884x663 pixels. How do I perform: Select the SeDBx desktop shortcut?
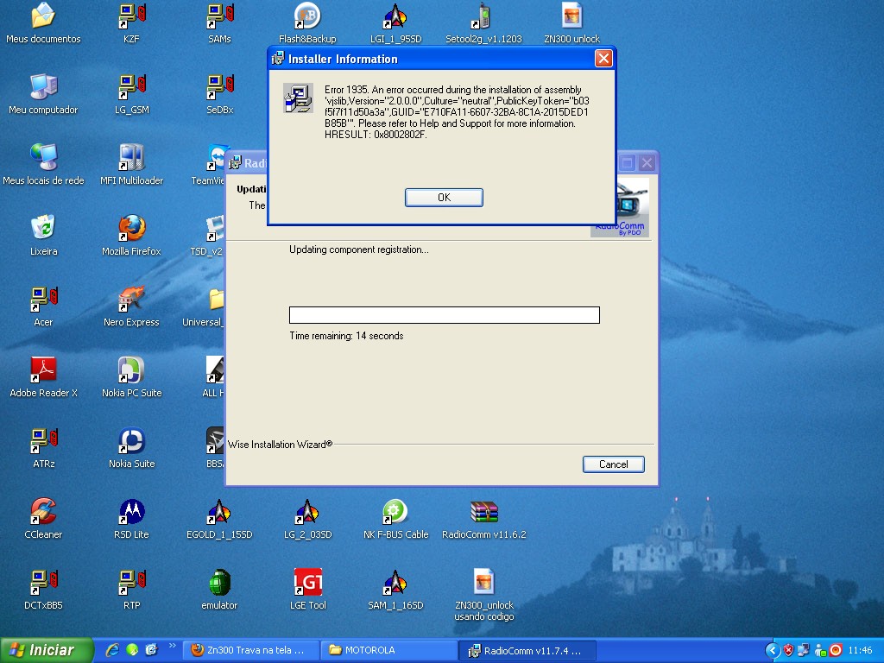(x=219, y=93)
